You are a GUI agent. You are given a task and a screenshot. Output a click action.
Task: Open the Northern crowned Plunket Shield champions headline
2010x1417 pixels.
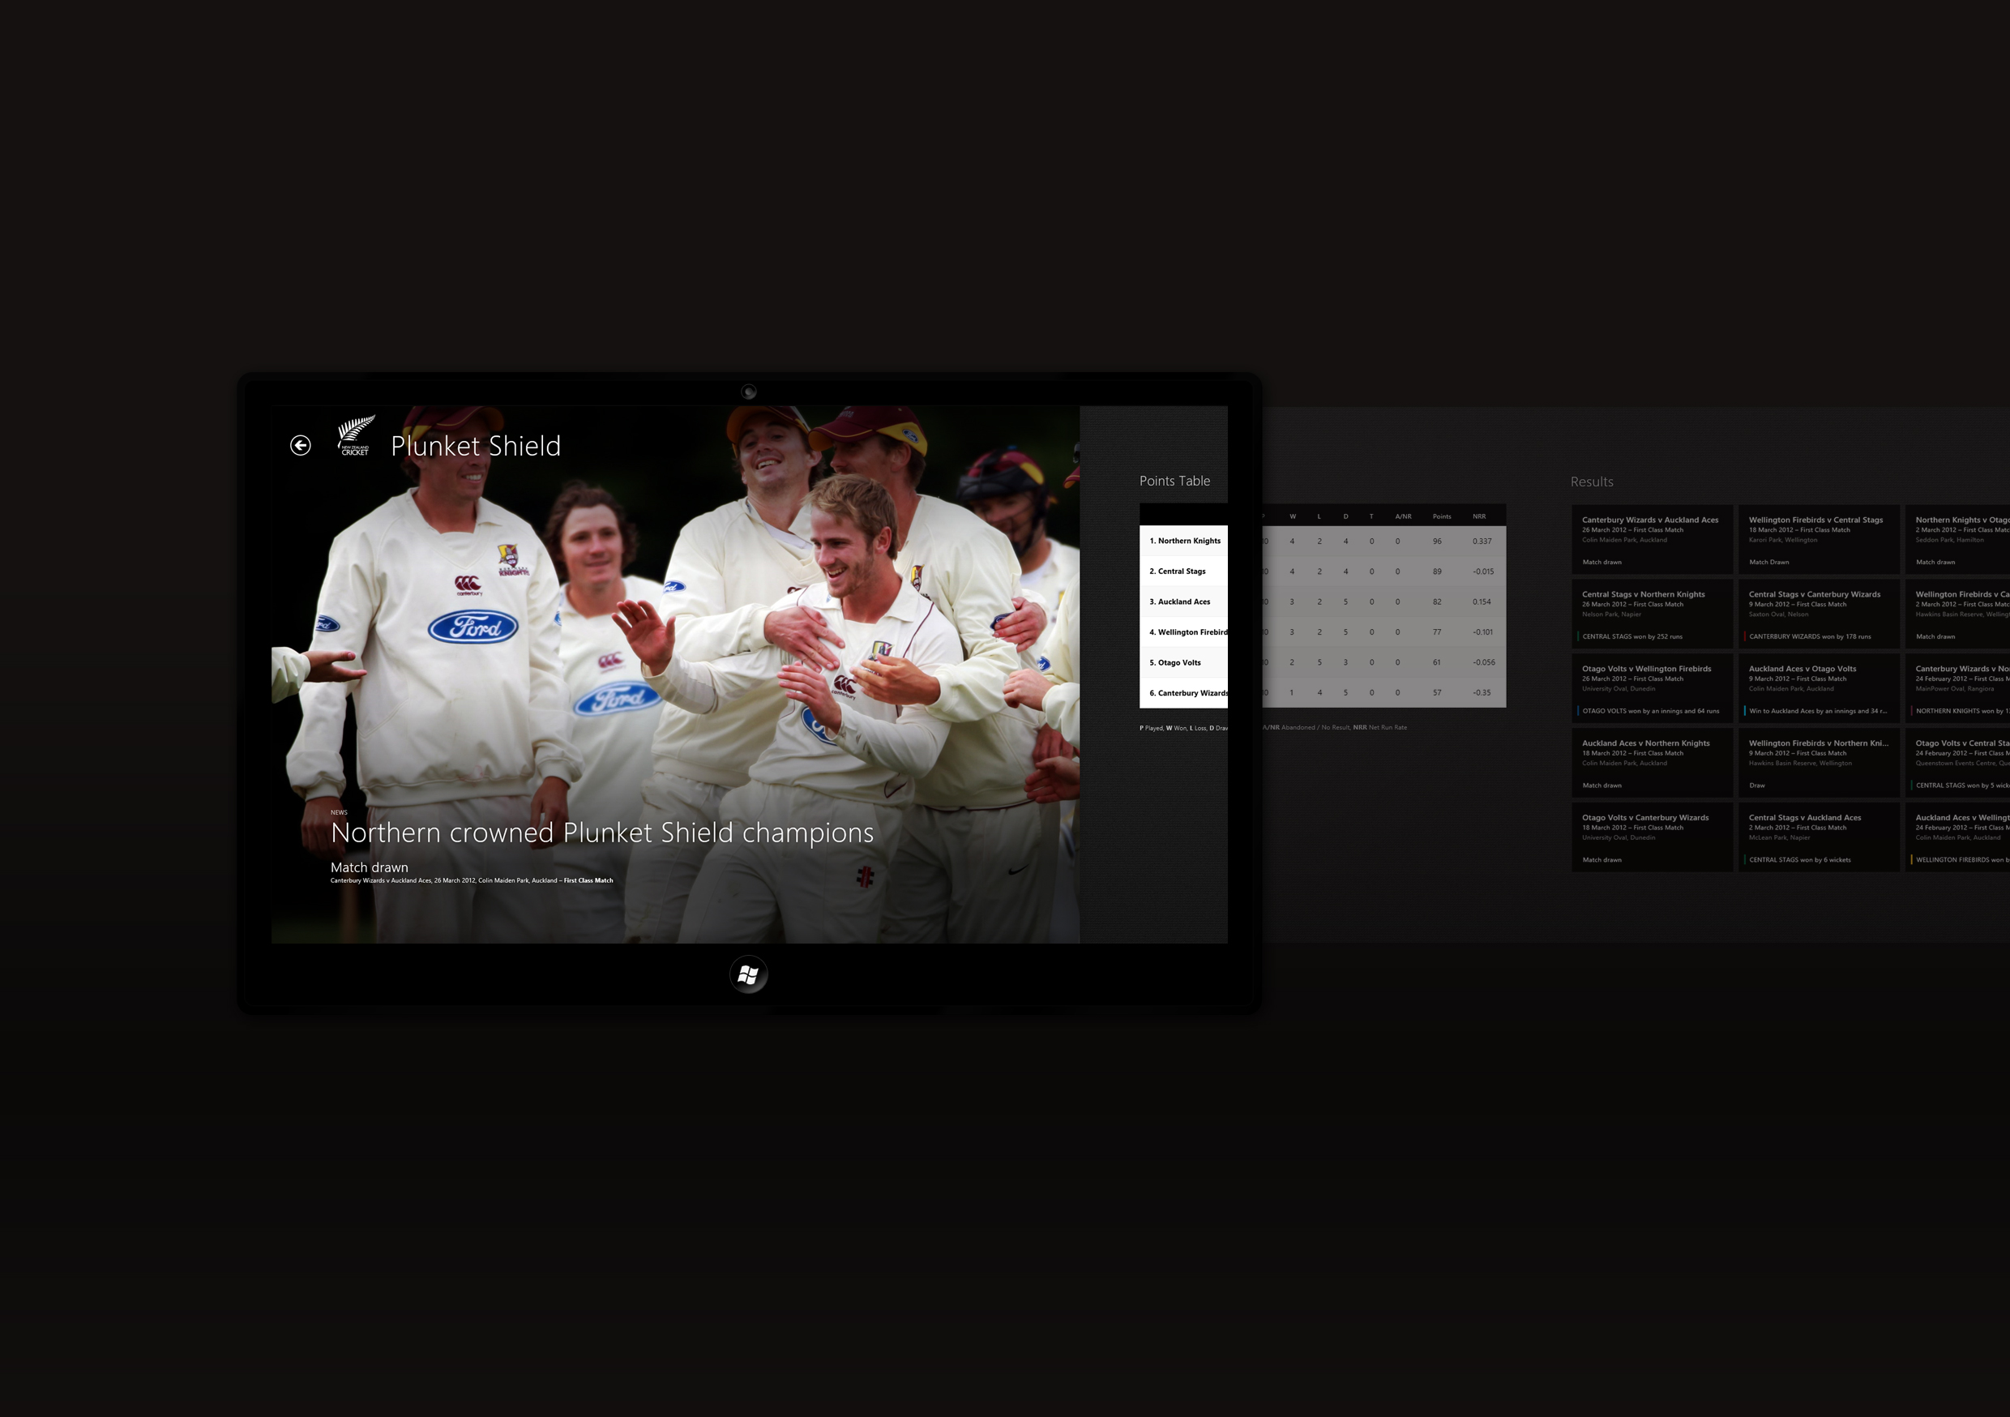(601, 833)
